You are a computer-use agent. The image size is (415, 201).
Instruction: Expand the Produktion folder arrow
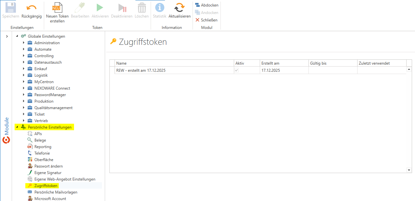click(x=24, y=101)
